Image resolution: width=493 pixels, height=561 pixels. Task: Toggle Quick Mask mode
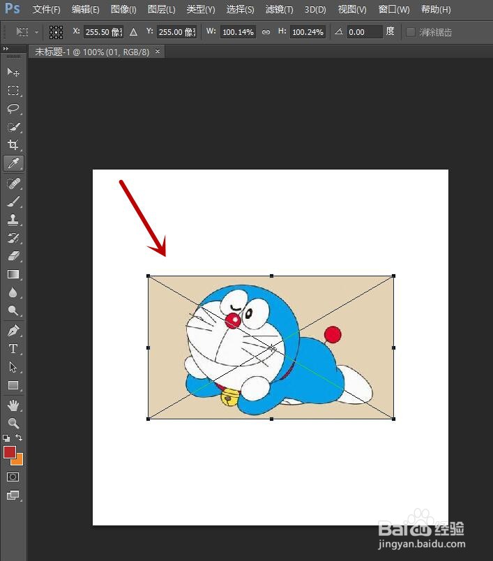click(x=13, y=477)
